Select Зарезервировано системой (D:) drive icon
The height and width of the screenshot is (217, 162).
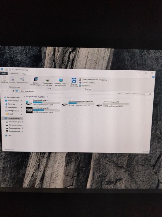pos(64,104)
